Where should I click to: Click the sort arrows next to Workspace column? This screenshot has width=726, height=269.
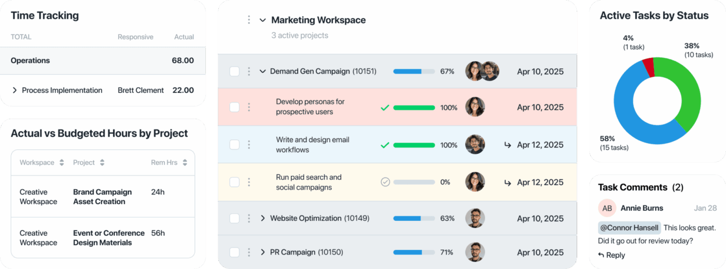62,163
